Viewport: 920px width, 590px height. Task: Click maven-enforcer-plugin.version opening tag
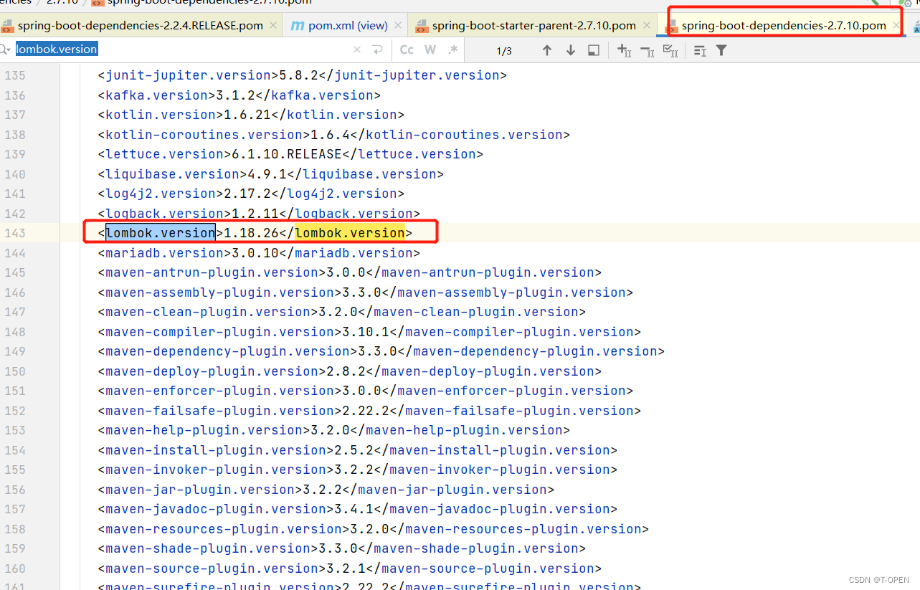pos(220,391)
